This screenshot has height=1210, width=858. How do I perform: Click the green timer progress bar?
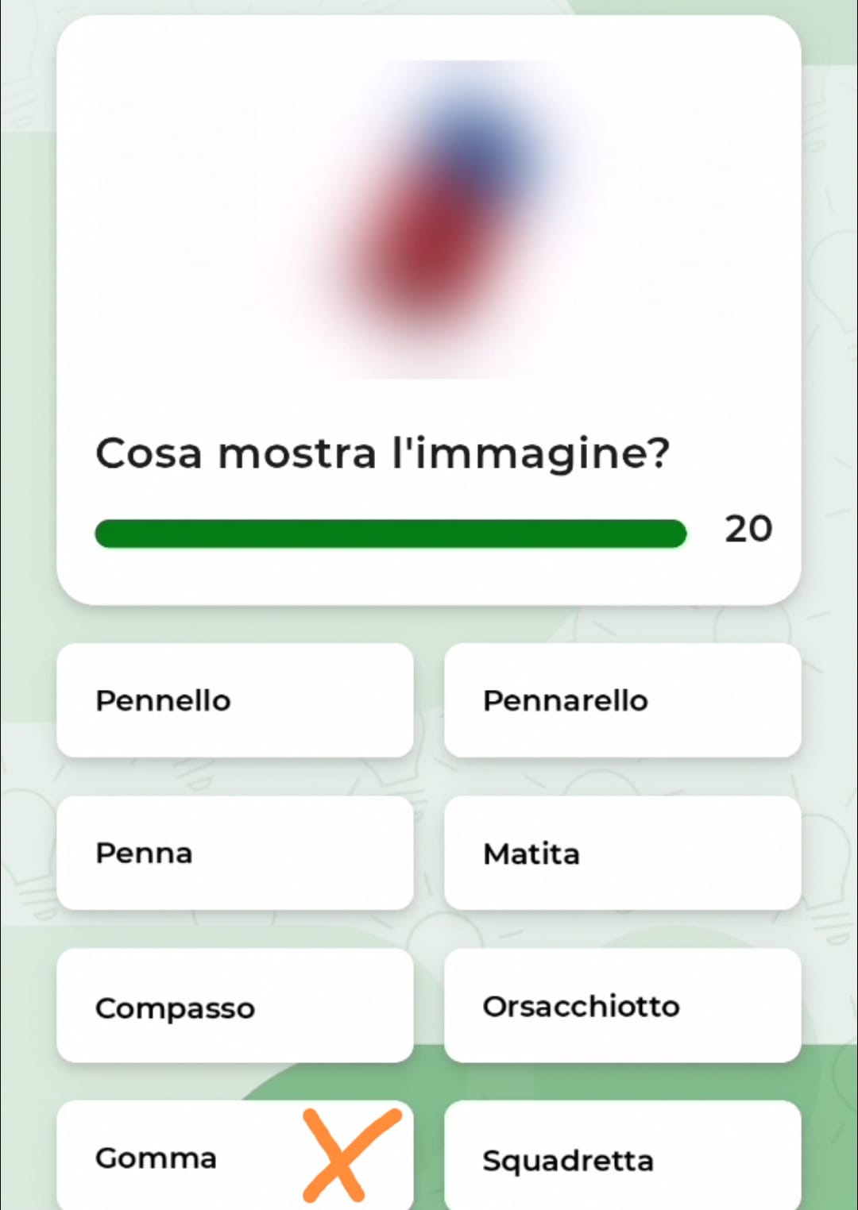pos(390,534)
